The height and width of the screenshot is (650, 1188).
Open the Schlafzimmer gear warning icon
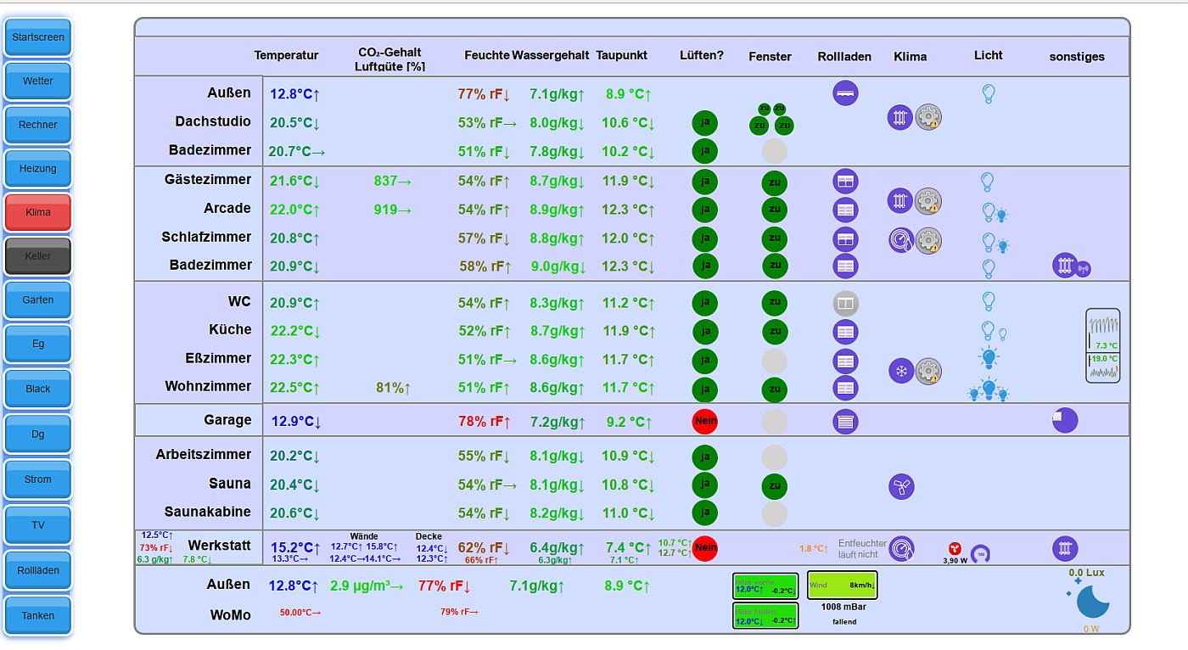pos(928,240)
